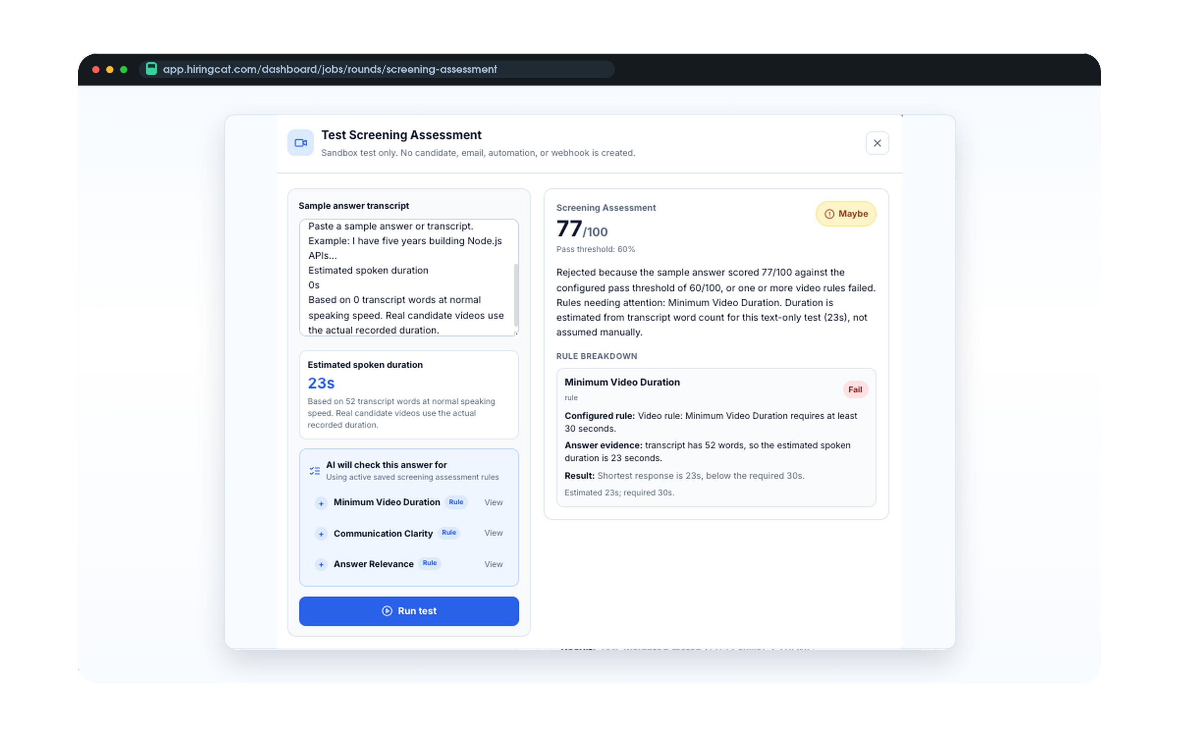Click the Rule badge next to Answer Relevance
This screenshot has width=1180, height=737.
tap(429, 563)
